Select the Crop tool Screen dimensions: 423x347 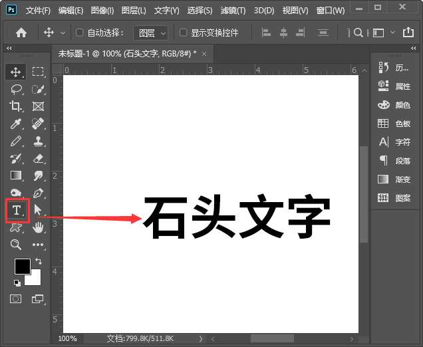pos(17,106)
